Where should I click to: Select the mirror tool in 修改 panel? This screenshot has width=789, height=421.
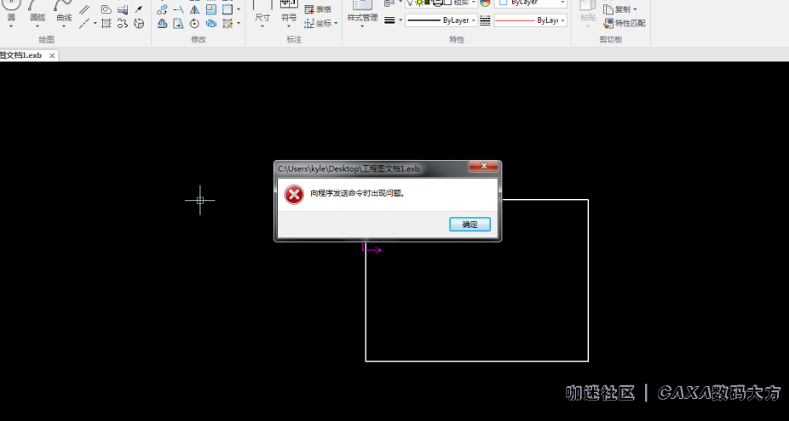pyautogui.click(x=194, y=9)
